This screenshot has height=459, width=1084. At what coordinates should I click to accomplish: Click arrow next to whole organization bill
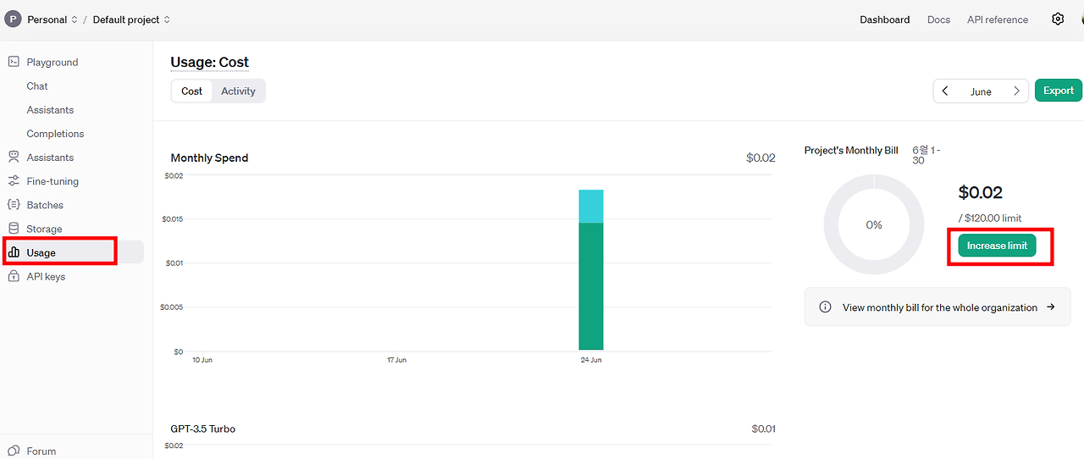tap(1051, 307)
